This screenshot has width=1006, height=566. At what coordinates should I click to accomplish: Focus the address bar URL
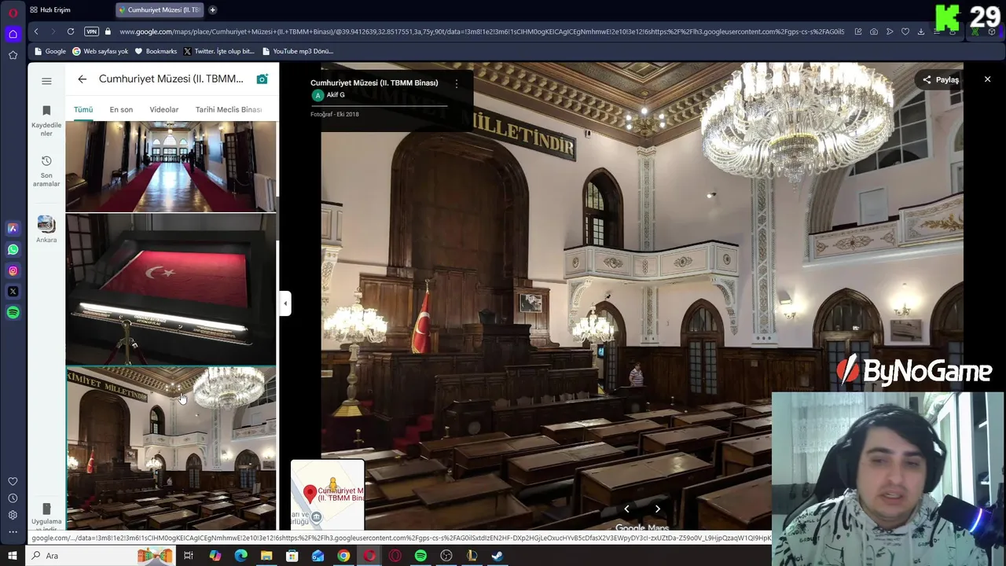pyautogui.click(x=482, y=31)
